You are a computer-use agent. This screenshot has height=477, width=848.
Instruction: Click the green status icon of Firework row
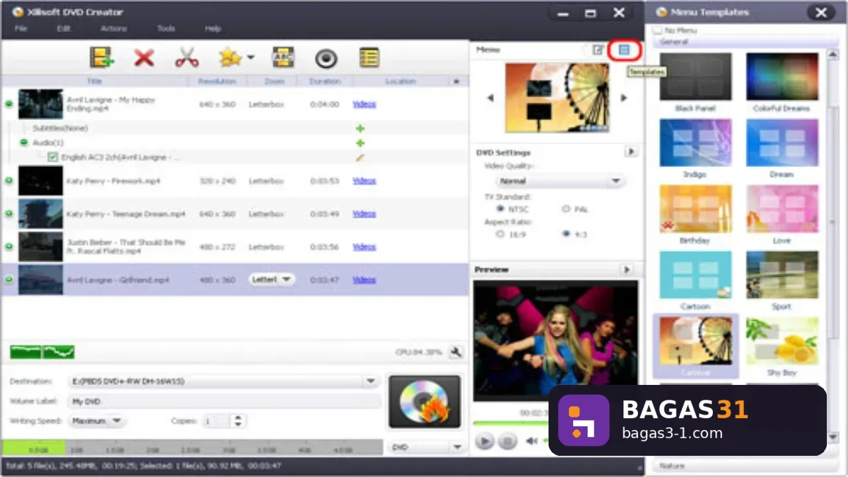(9, 180)
